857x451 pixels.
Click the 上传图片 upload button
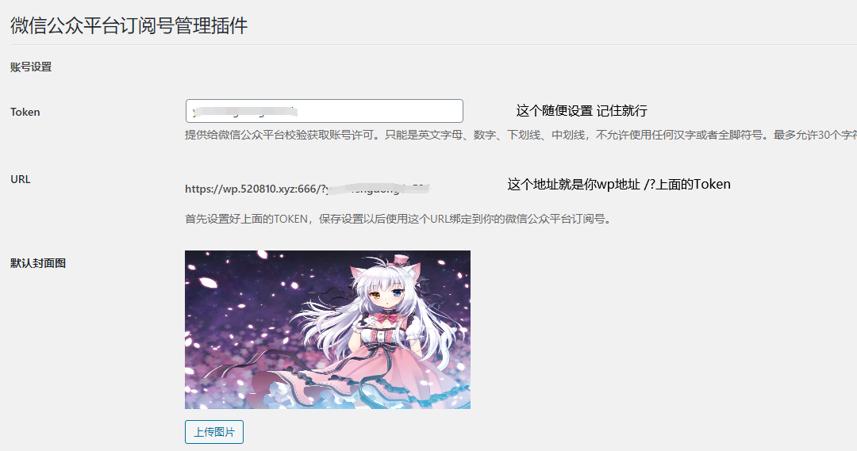[214, 432]
